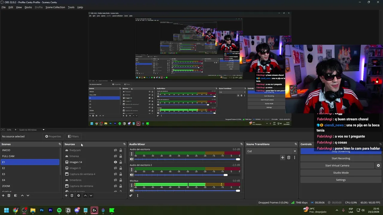The image size is (383, 215).
Task: Select the ZOOM scene
Action: (x=30, y=186)
